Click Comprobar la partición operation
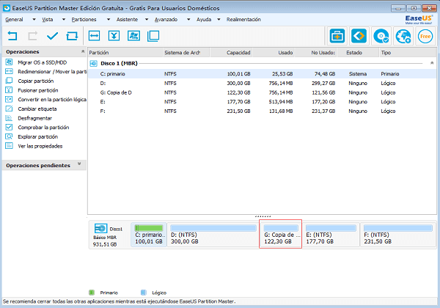 [43, 127]
